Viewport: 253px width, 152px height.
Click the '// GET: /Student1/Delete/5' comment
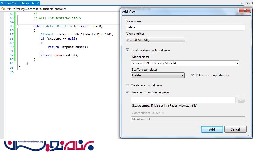coord(57,18)
